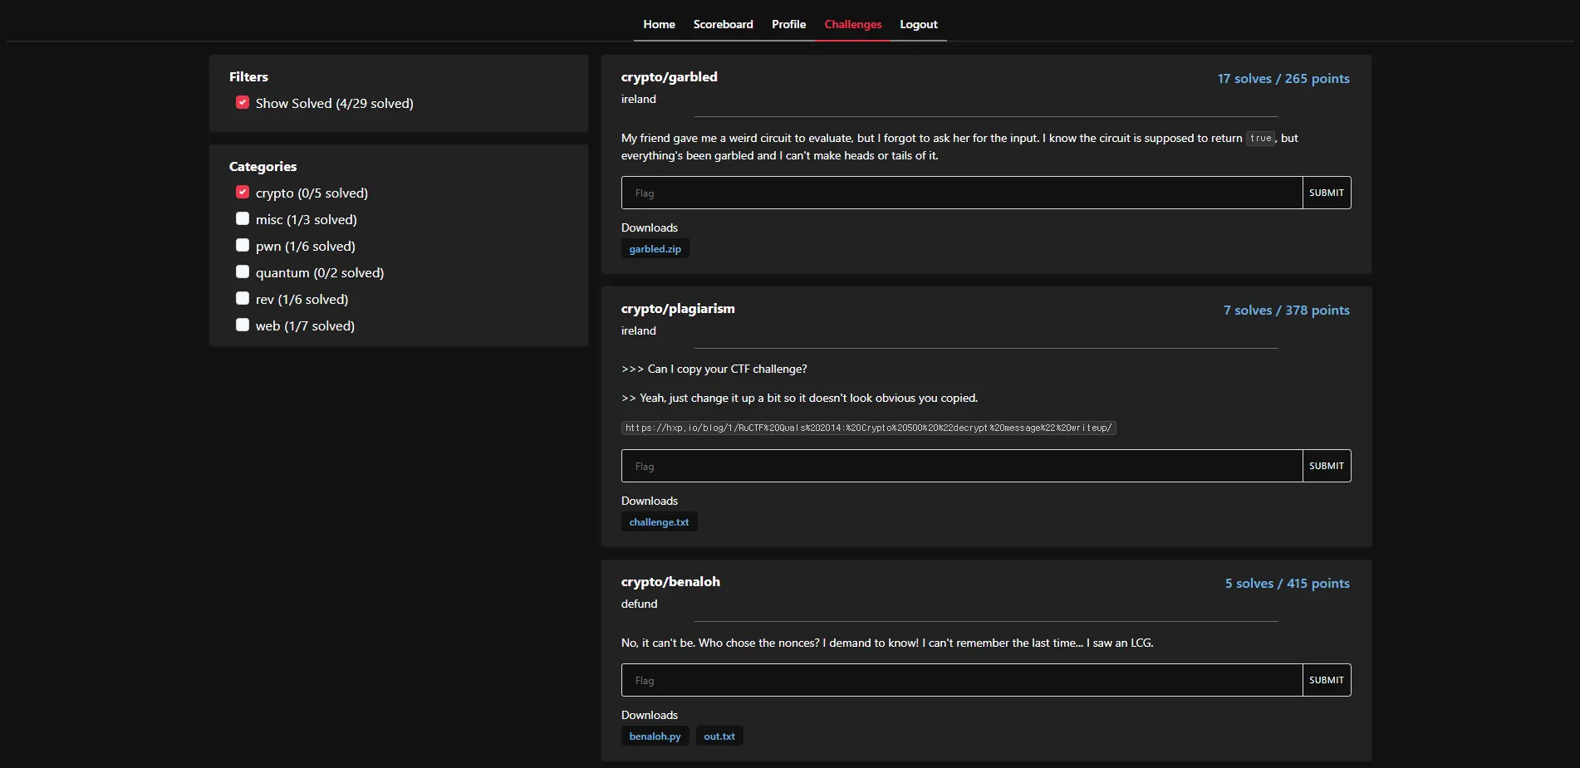Open the Profile tab
Image resolution: width=1580 pixels, height=768 pixels.
click(788, 24)
